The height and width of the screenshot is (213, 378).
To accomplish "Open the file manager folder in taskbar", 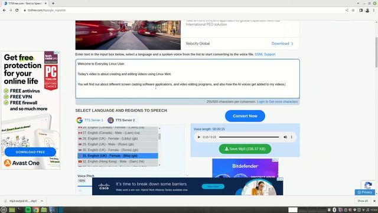I will click(44, 210).
